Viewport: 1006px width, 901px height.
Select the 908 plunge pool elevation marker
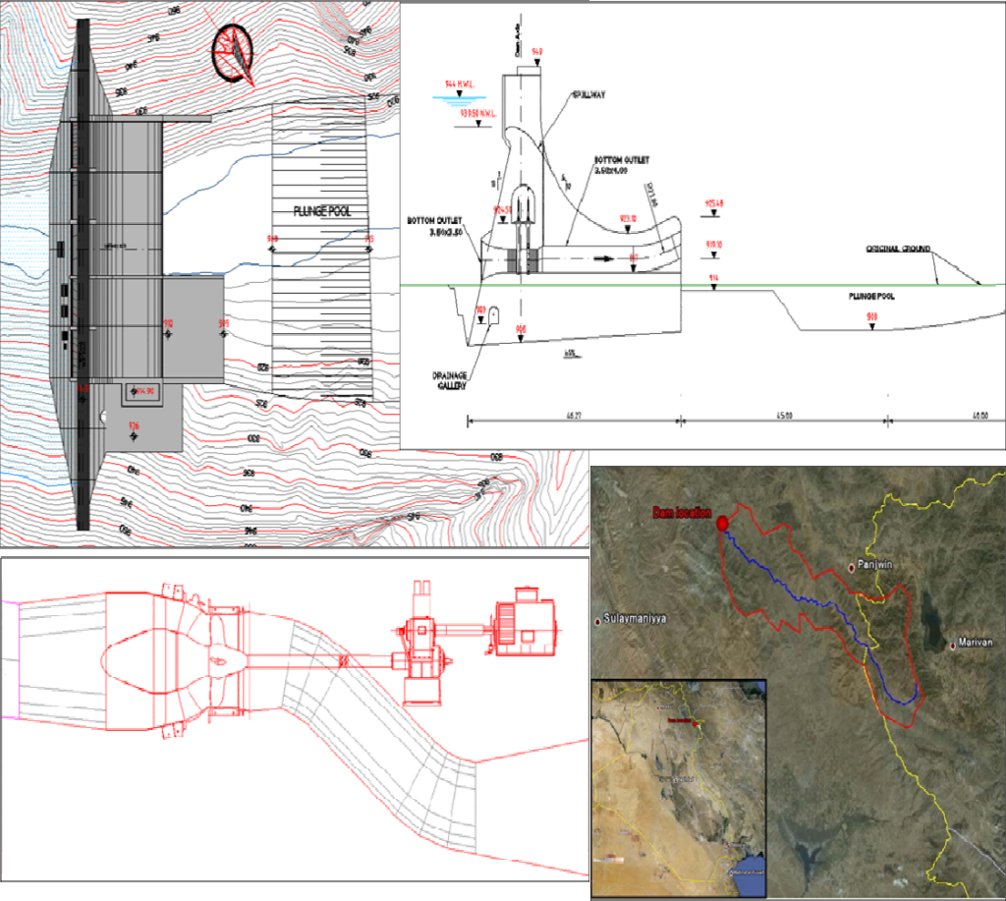pyautogui.click(x=871, y=316)
